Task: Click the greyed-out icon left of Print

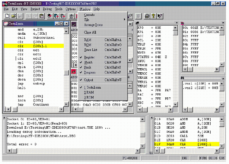Action: point(139,16)
